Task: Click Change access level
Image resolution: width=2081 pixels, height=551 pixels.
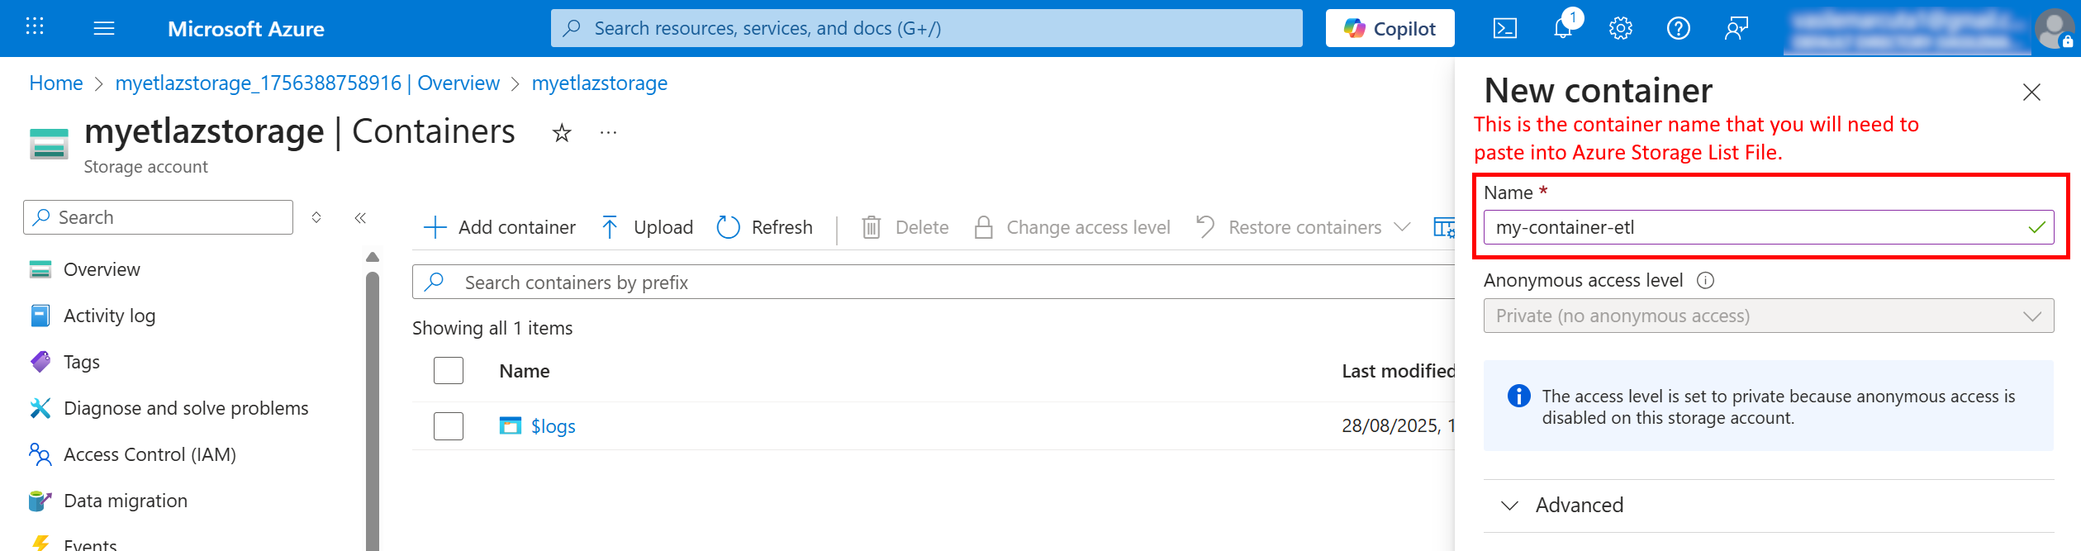Action: coord(1071,227)
